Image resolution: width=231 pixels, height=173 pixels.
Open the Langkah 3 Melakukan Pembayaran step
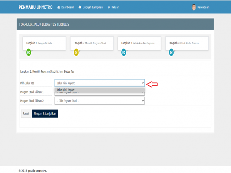[x=138, y=43]
